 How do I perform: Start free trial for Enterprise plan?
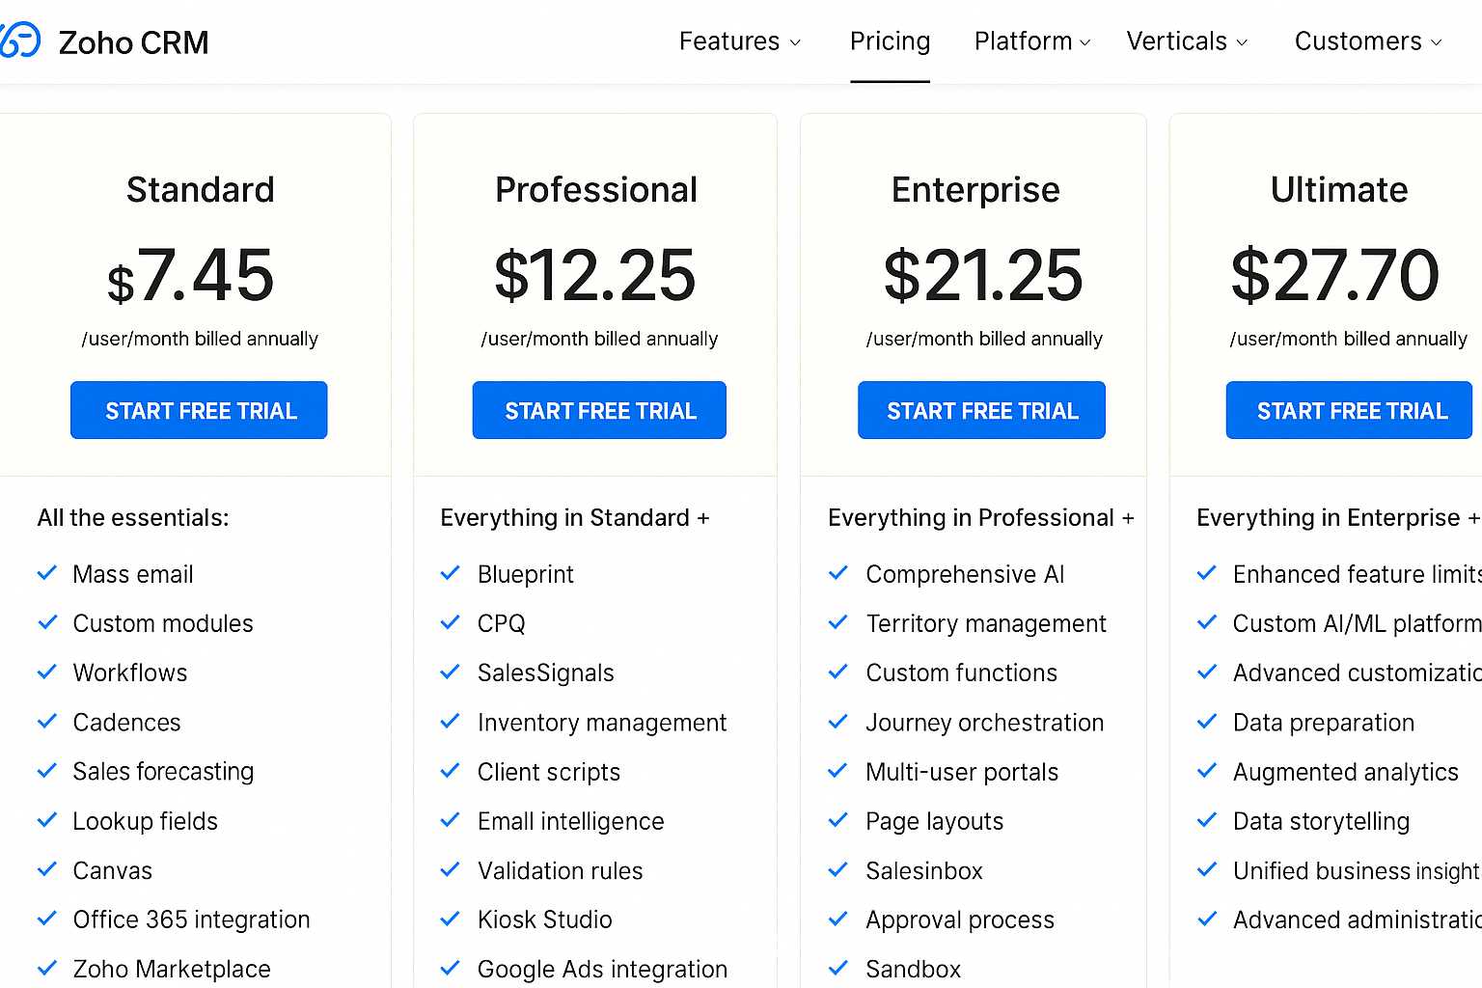[981, 410]
